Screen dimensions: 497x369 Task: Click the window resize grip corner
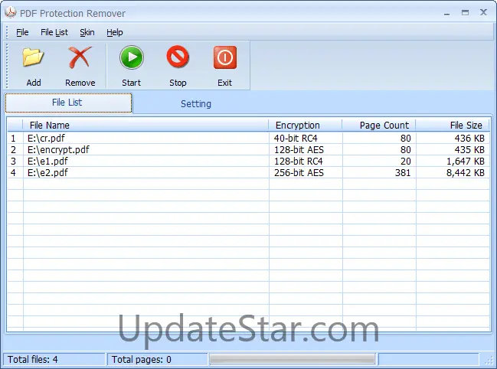pos(489,360)
